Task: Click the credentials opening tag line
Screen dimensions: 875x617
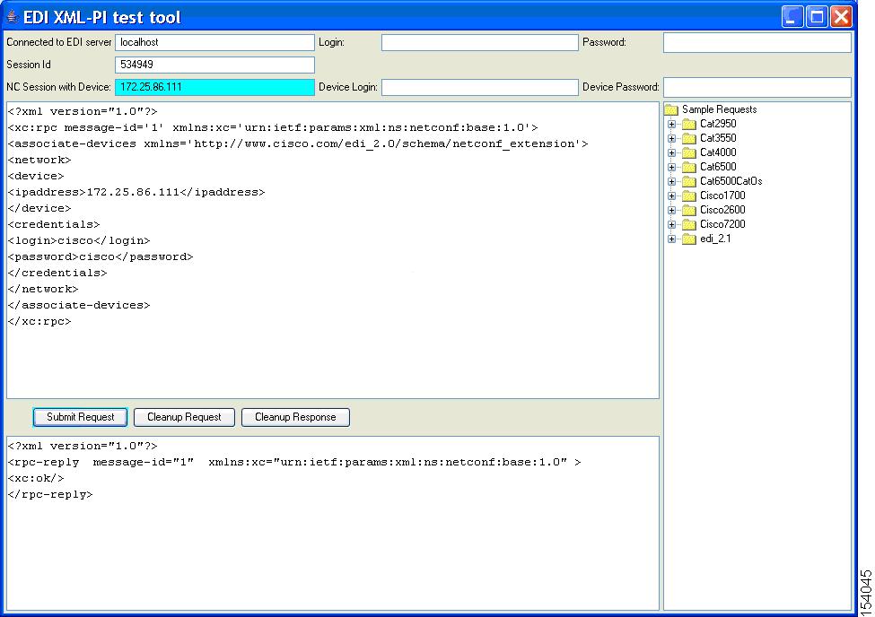Action: point(54,225)
